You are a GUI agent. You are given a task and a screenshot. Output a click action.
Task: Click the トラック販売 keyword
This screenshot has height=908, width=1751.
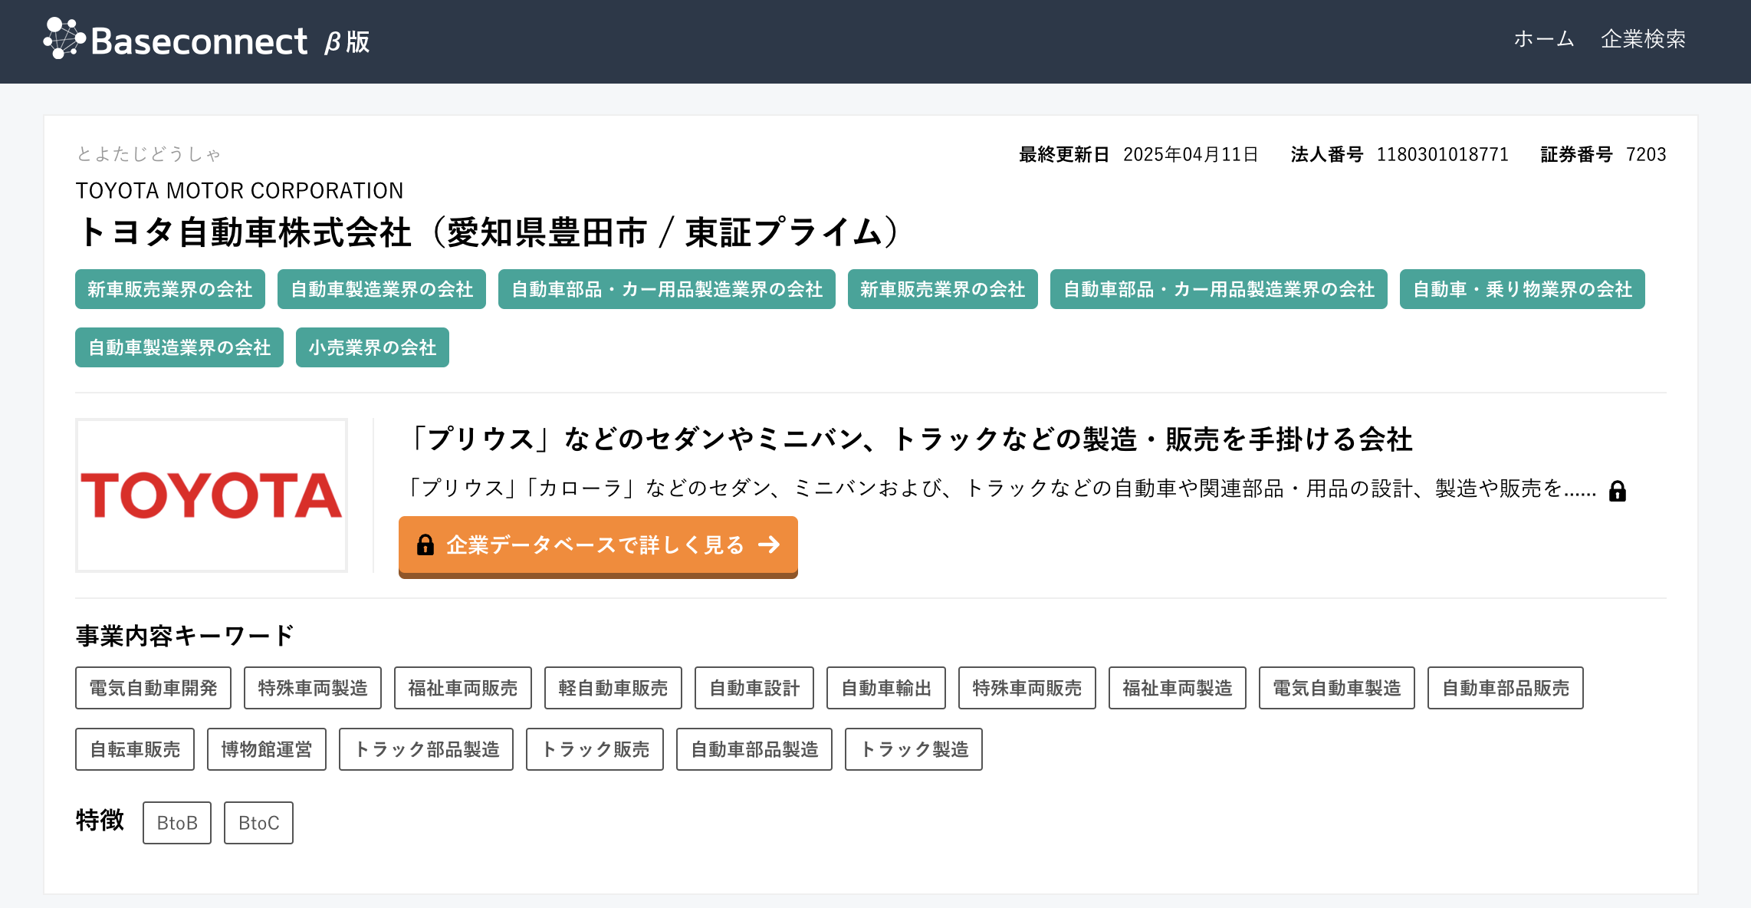coord(595,749)
